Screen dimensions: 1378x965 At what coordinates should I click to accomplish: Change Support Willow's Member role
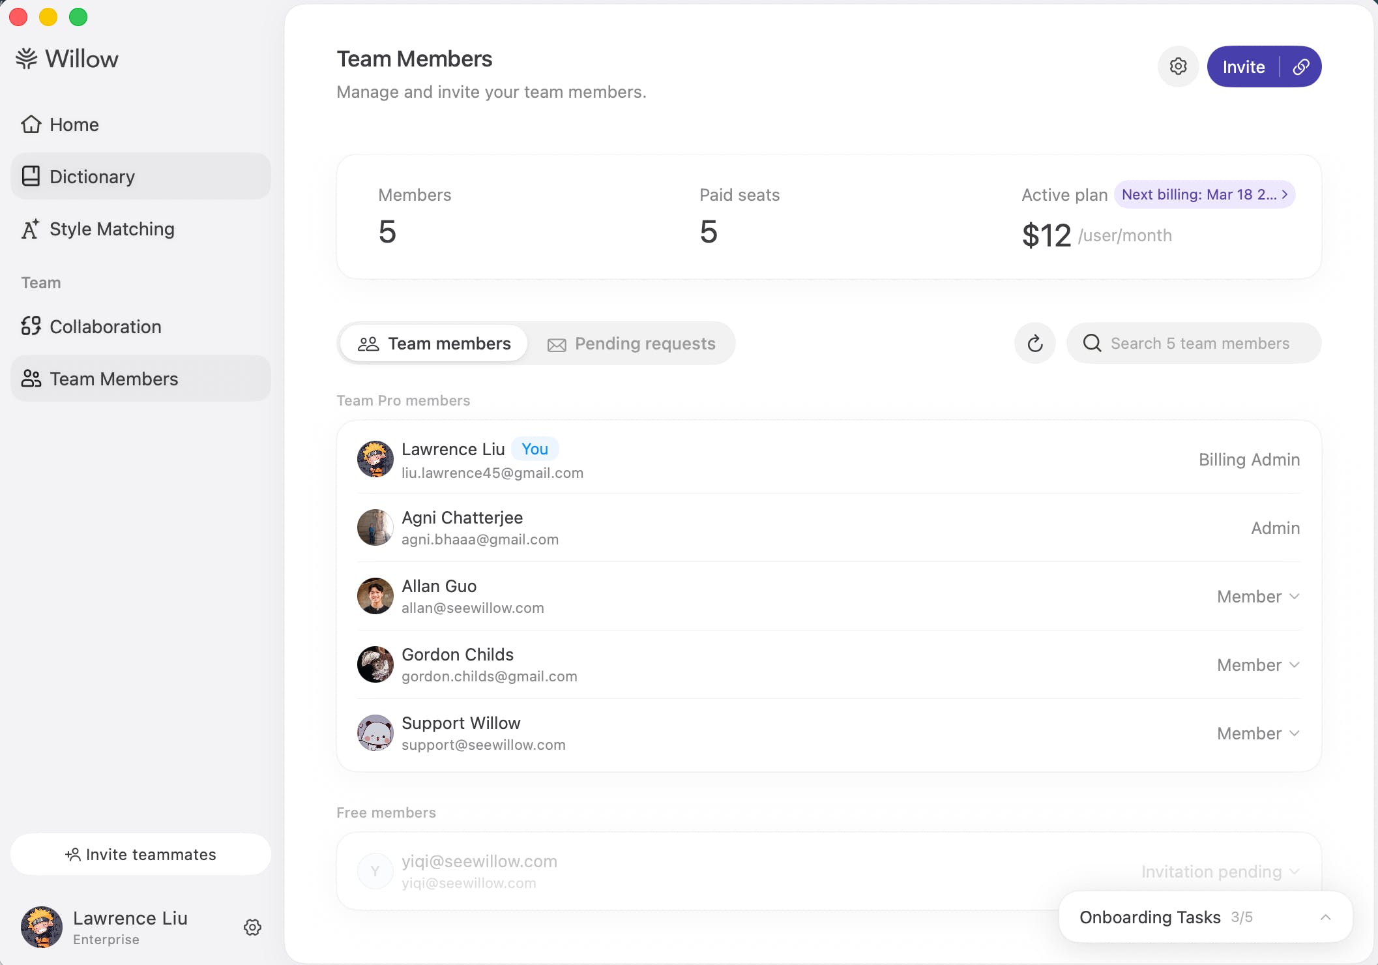[1258, 734]
